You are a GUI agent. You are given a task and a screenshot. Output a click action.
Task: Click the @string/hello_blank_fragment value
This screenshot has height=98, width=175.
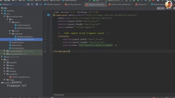[x=96, y=45]
